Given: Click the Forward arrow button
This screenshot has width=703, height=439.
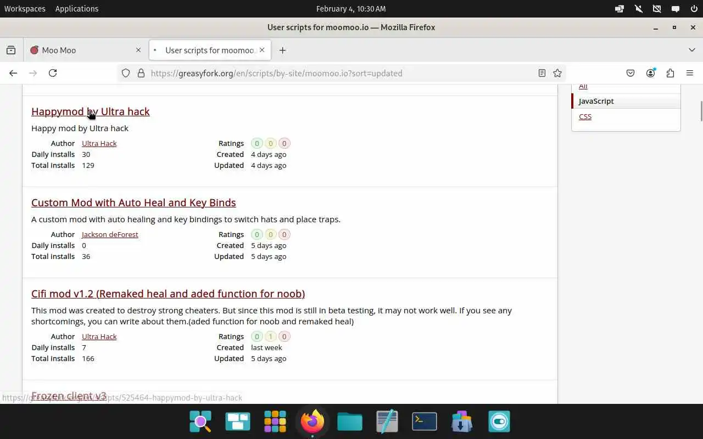Looking at the screenshot, I should click(x=33, y=73).
